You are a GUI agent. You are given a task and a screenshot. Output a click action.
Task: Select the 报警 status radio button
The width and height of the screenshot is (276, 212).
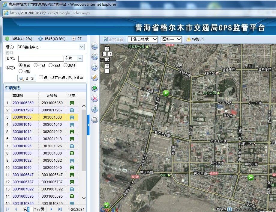pyautogui.click(x=20, y=71)
